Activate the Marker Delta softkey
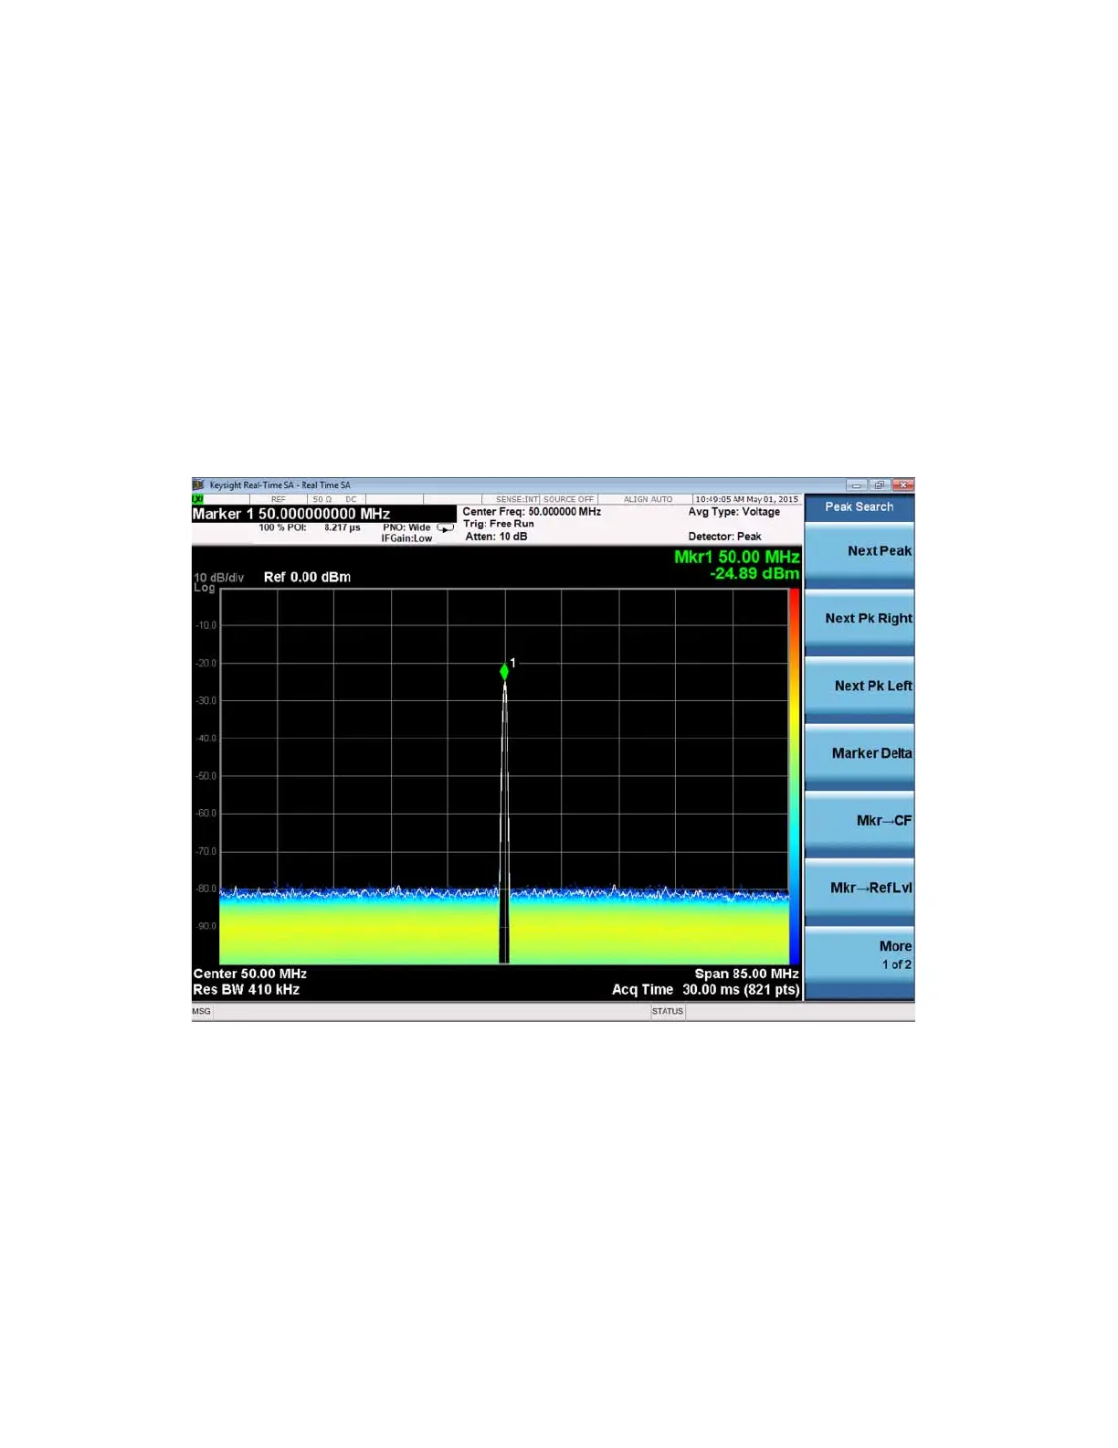The height and width of the screenshot is (1448, 1118). tap(860, 754)
